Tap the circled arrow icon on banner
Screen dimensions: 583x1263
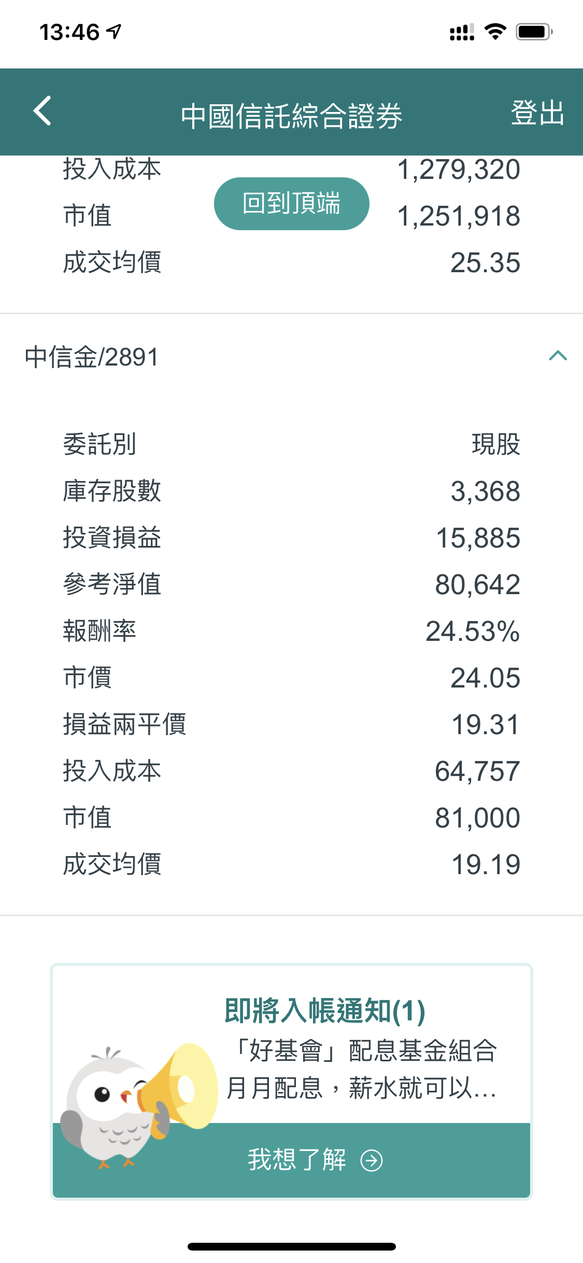[372, 1160]
